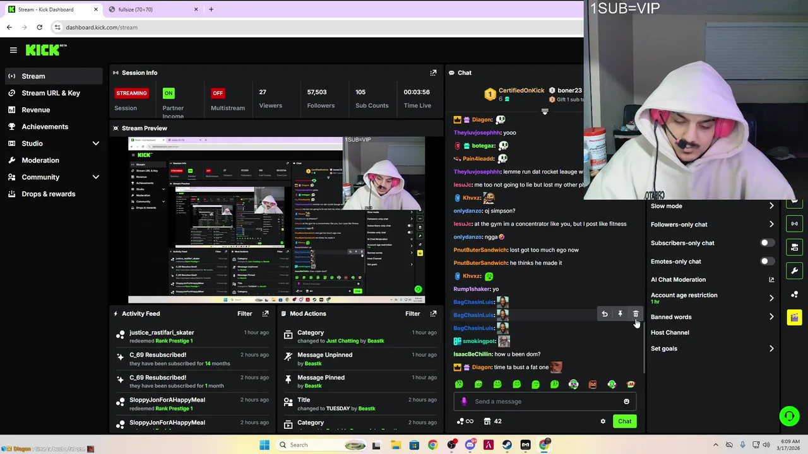Open the Host Channel option
Viewport: 808px width, 454px height.
tap(670, 332)
